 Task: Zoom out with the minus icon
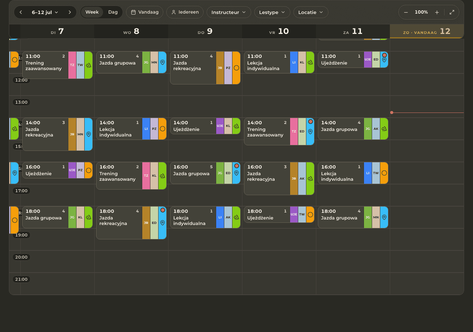tap(406, 12)
